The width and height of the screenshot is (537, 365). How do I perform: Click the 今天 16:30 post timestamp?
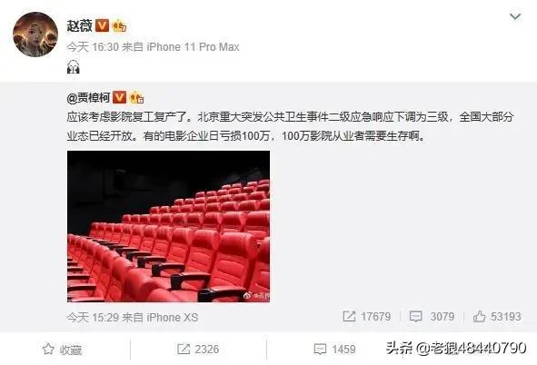(93, 47)
